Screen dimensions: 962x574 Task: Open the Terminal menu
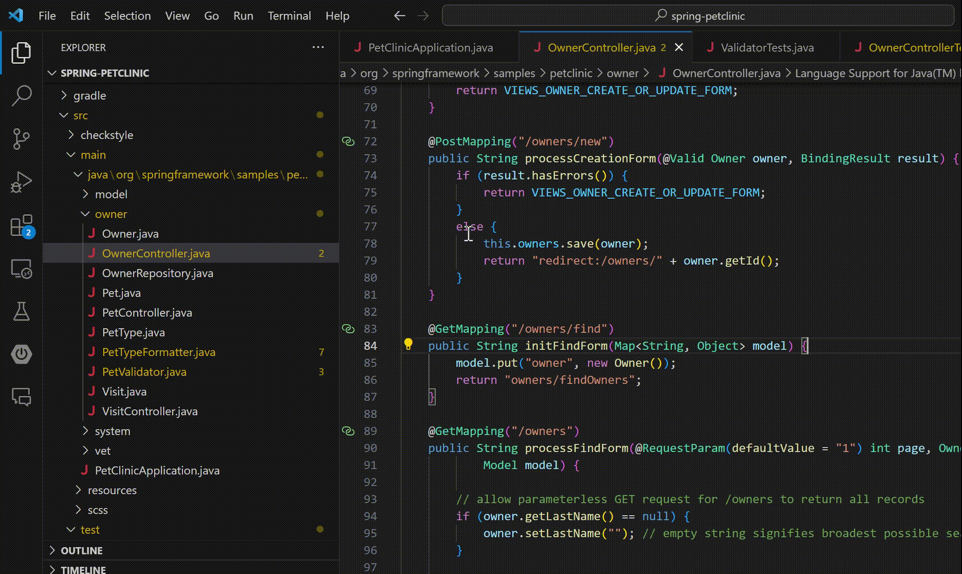(289, 15)
